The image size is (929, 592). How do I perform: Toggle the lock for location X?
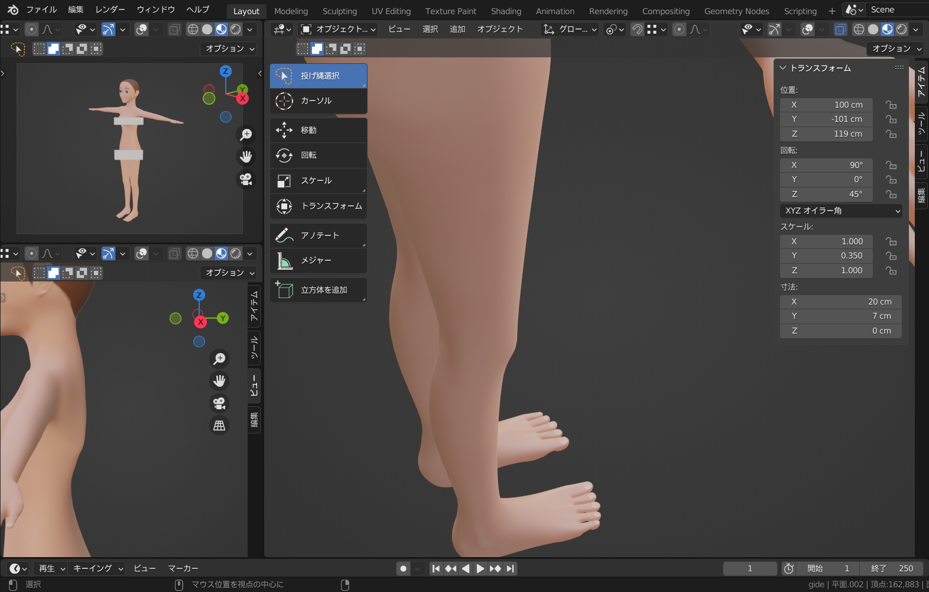click(891, 105)
